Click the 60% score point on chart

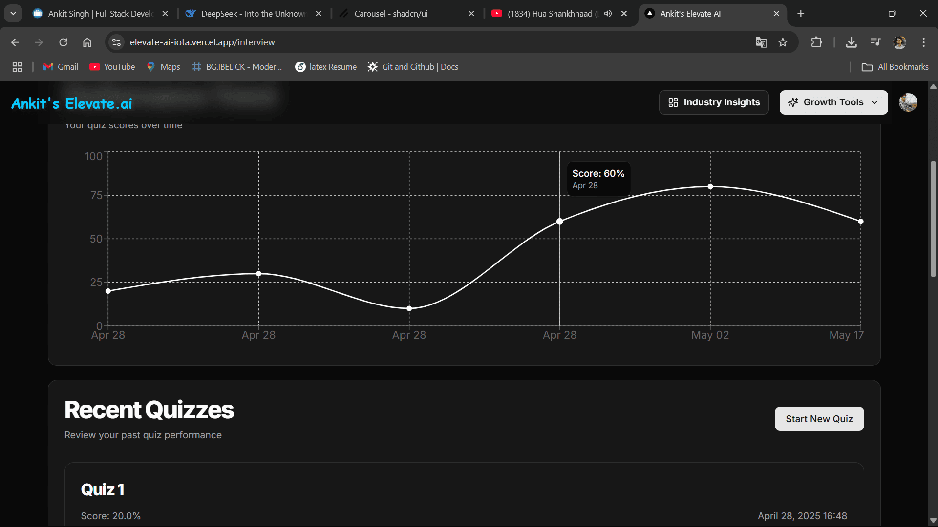(x=560, y=222)
